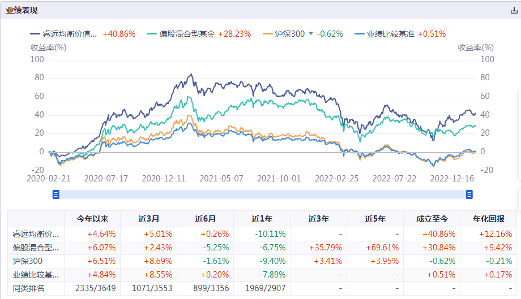Click the orange 沪深300 legend color marker
This screenshot has width=521, height=299.
[x=267, y=34]
